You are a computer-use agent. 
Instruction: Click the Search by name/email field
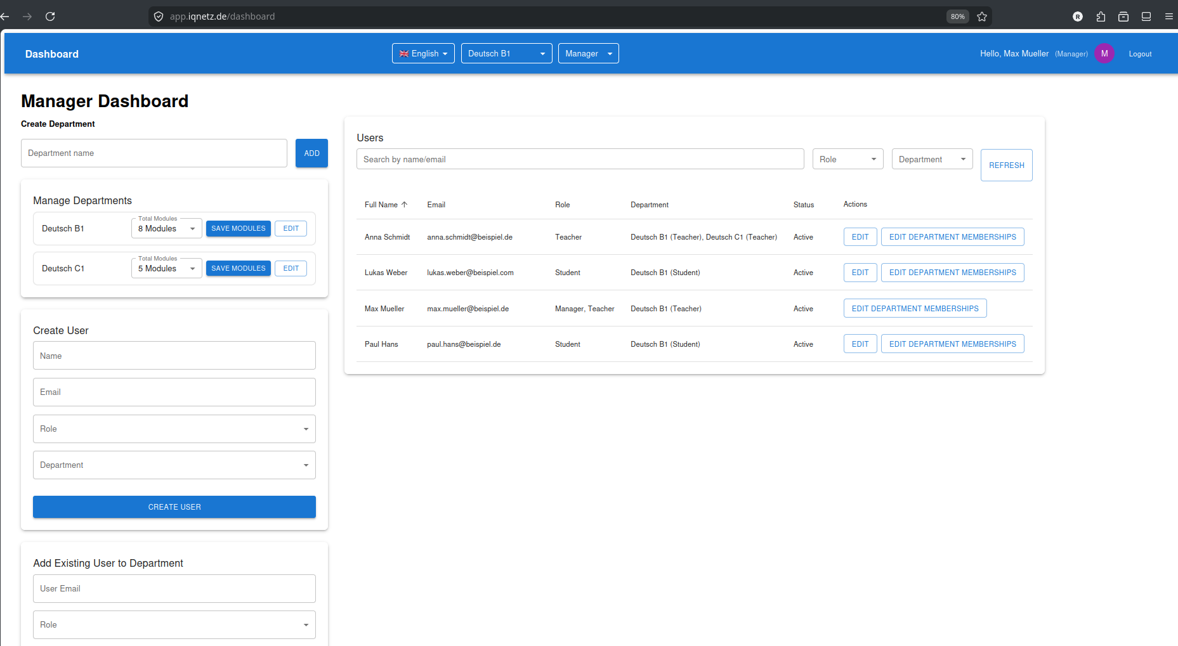coord(580,160)
